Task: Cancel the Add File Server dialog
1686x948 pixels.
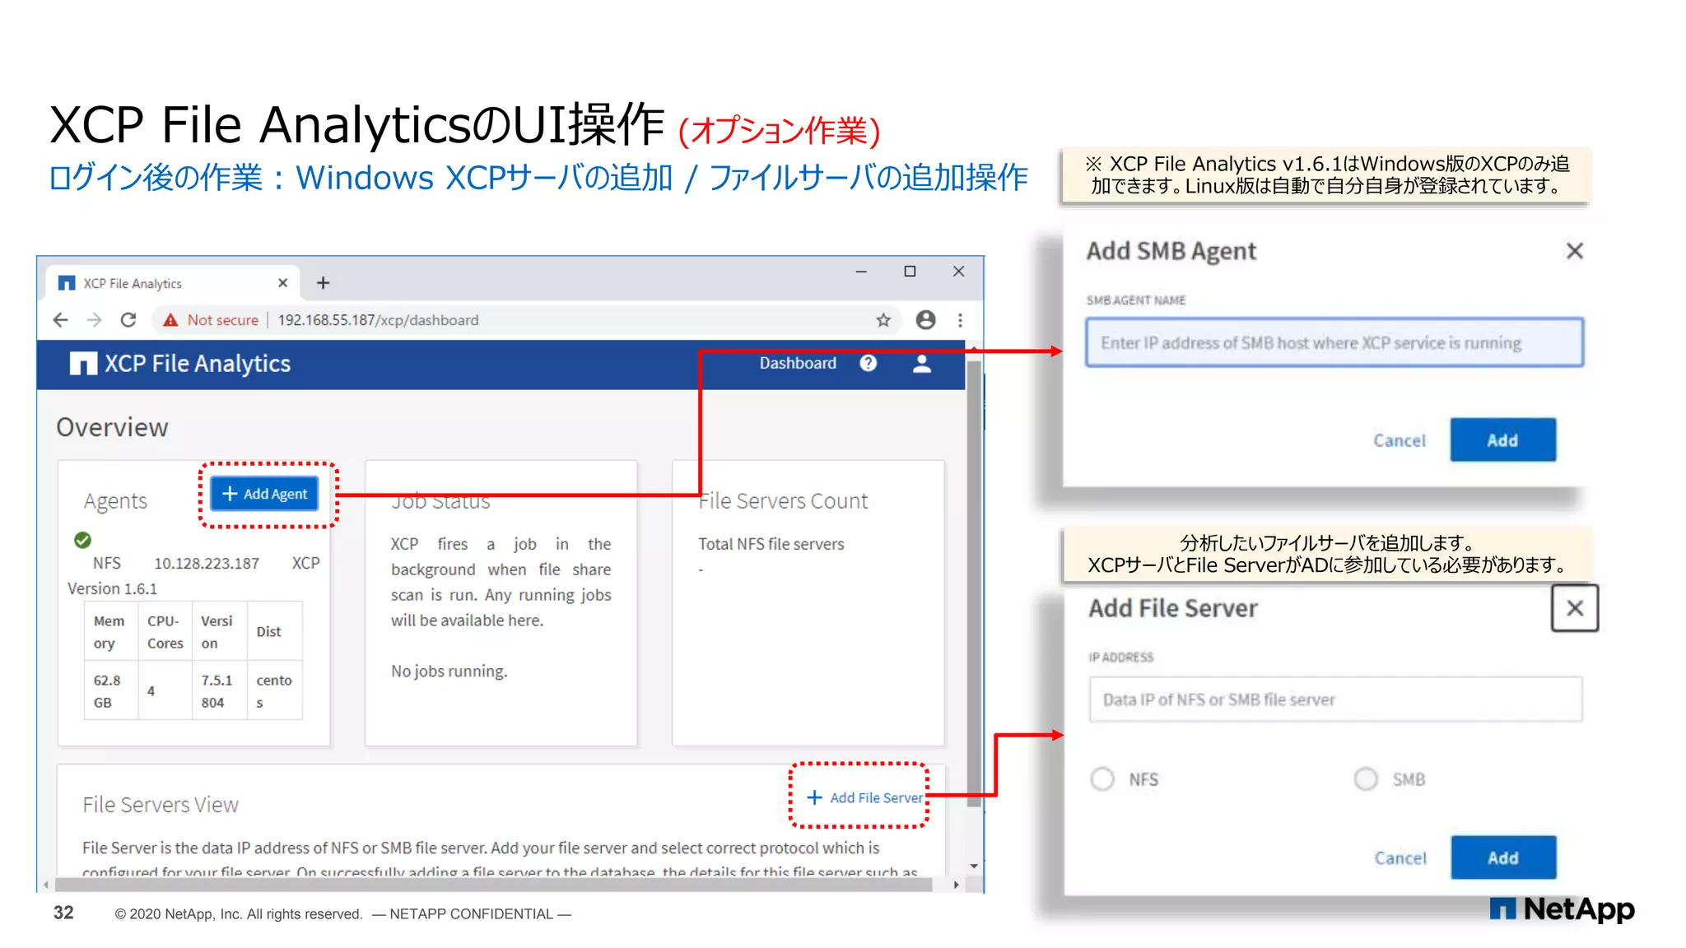Action: (1400, 858)
